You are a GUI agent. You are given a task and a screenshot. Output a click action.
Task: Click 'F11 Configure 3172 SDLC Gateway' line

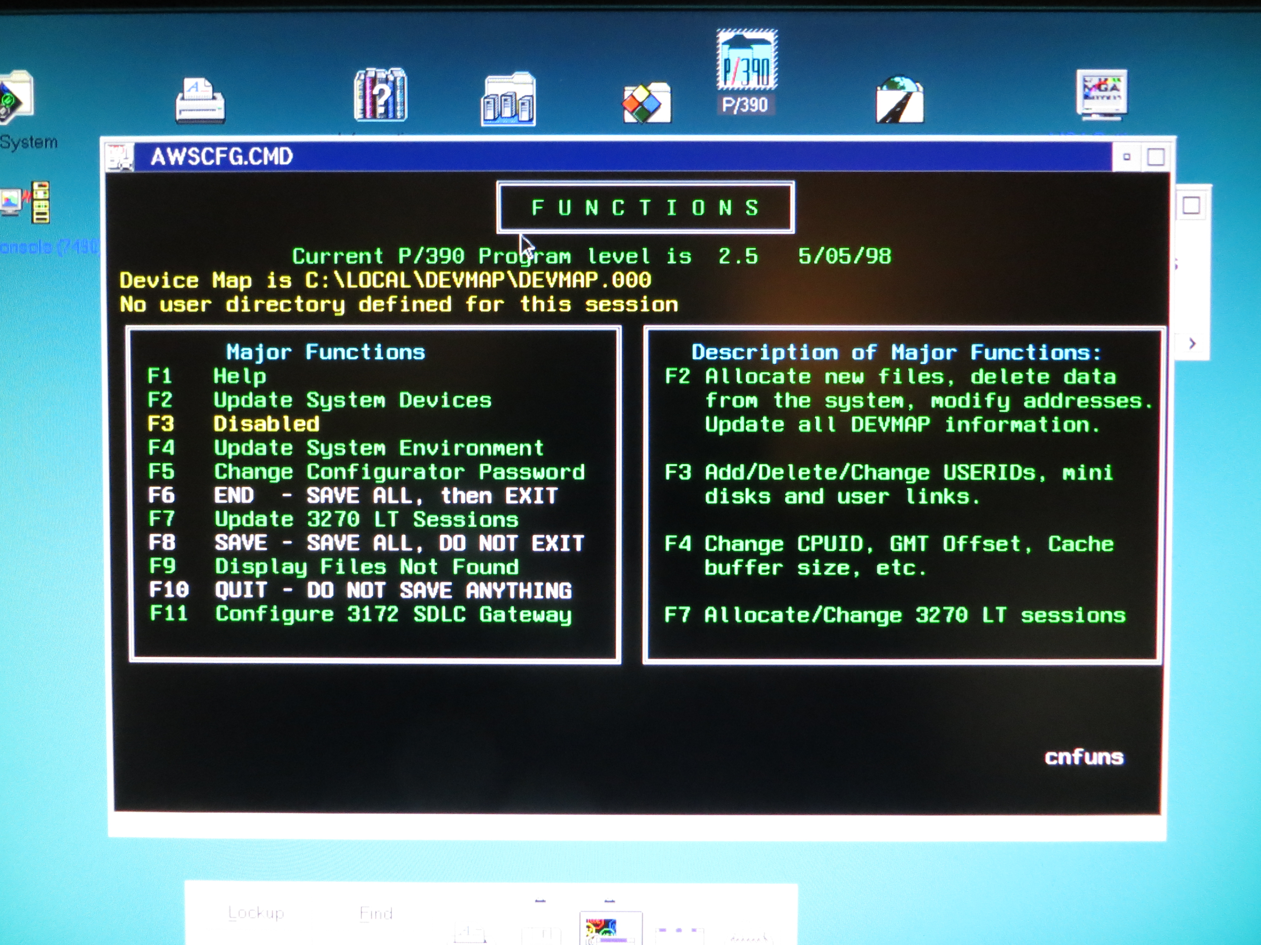pos(360,614)
